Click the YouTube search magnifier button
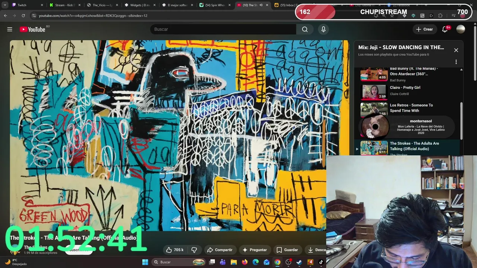Viewport: 477px width, 268px height. point(305,29)
